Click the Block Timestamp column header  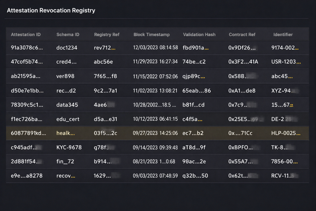pos(152,34)
